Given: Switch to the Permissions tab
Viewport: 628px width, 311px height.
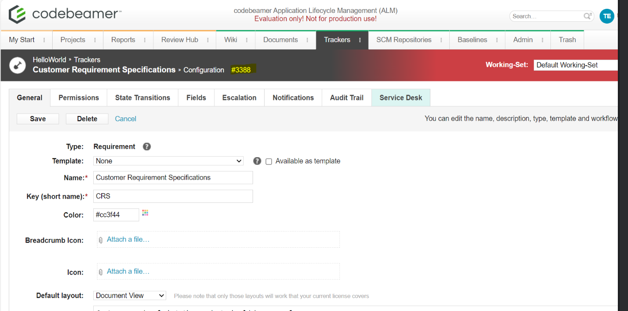Looking at the screenshot, I should [78, 98].
